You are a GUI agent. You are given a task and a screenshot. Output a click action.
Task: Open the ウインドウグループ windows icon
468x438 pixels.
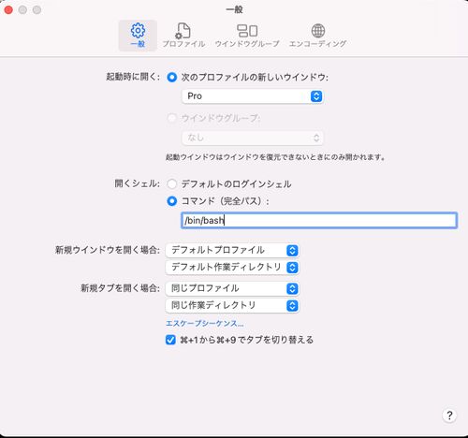pyautogui.click(x=247, y=31)
